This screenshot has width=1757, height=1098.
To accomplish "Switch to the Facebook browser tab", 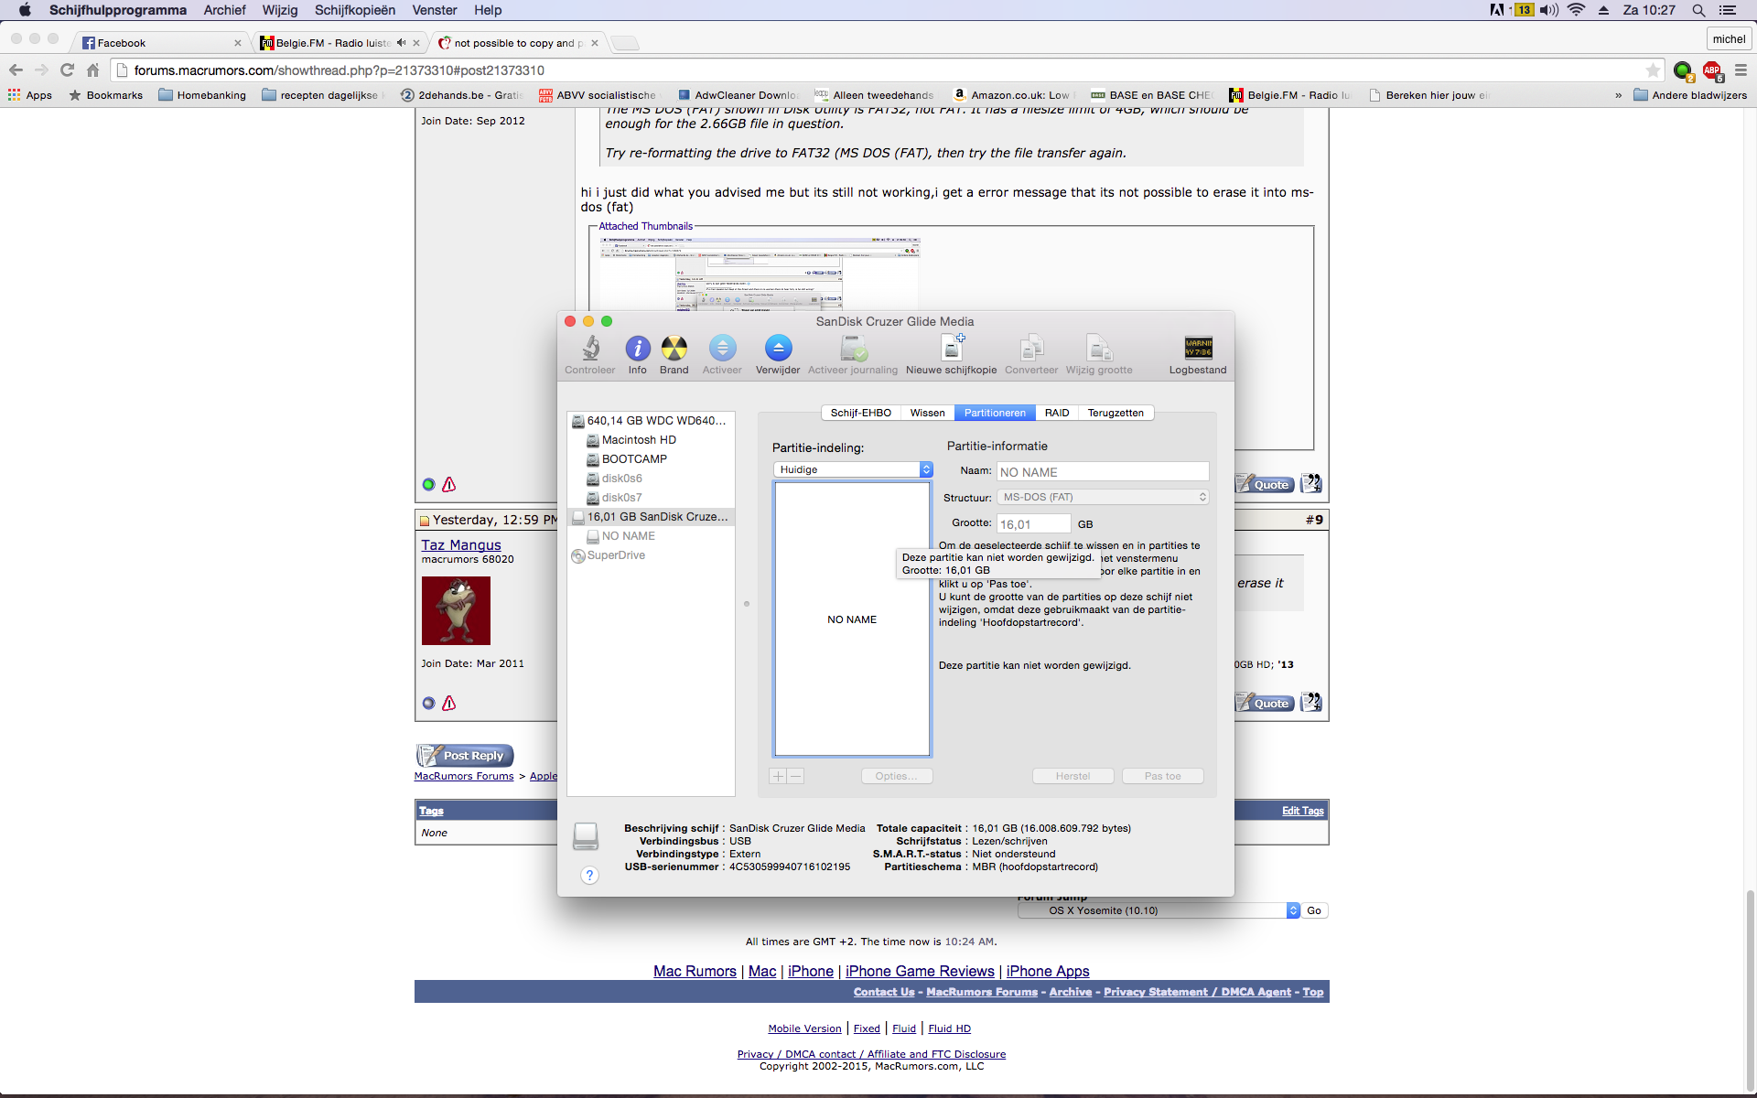I will click(x=161, y=43).
